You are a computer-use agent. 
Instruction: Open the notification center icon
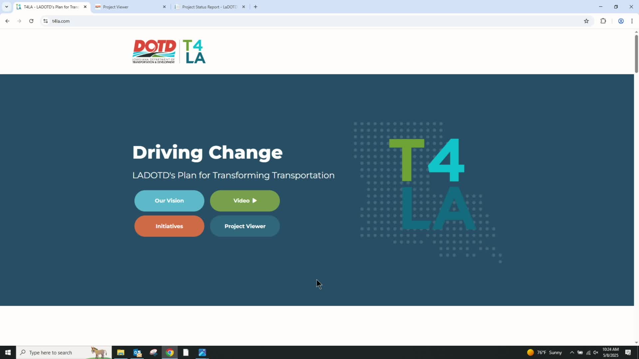coord(628,352)
